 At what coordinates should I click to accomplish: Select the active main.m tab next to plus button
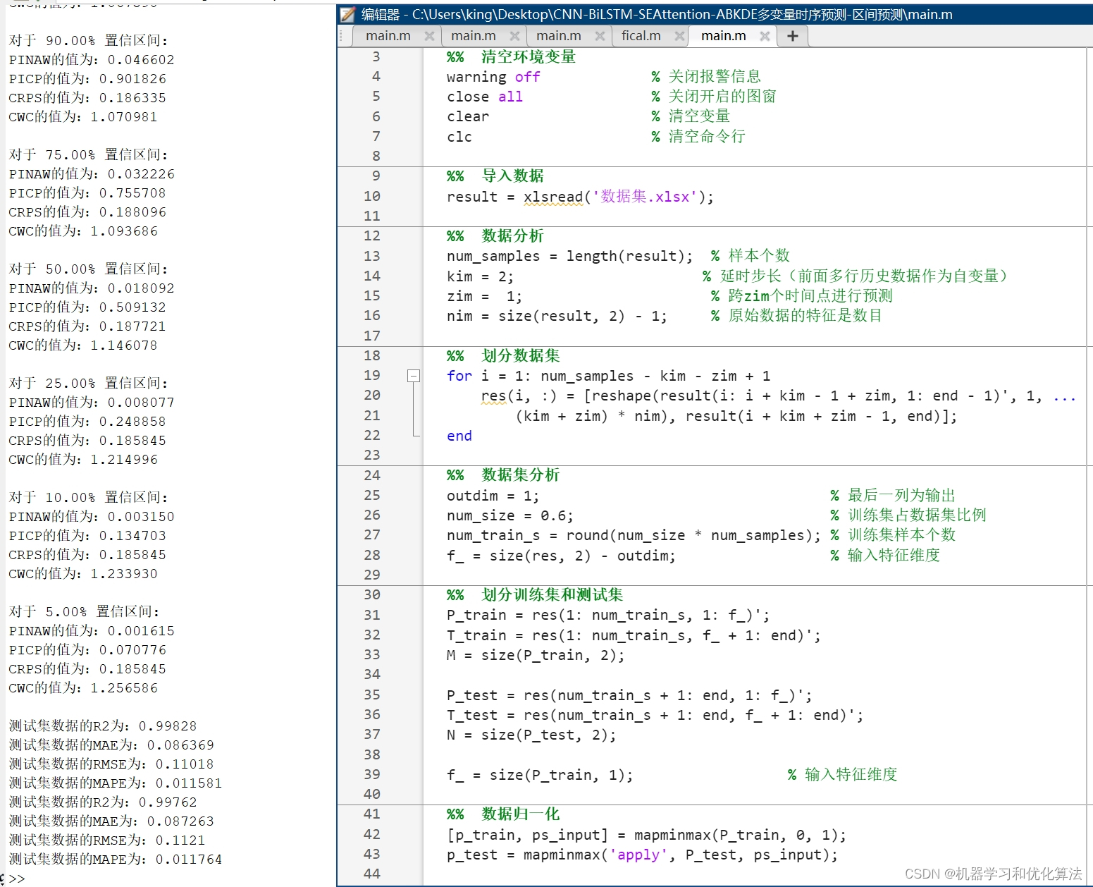[723, 36]
